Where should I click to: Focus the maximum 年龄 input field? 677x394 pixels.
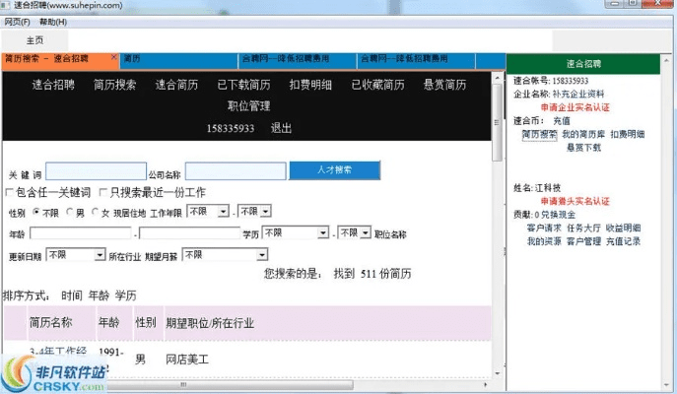pyautogui.click(x=189, y=233)
